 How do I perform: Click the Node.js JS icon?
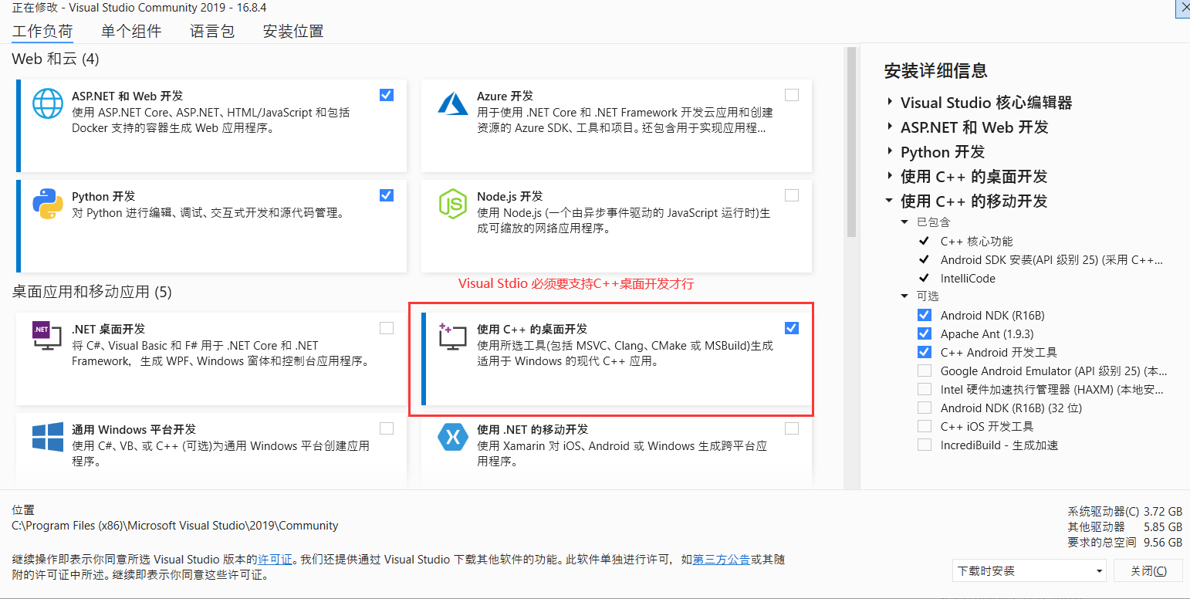[x=452, y=204]
